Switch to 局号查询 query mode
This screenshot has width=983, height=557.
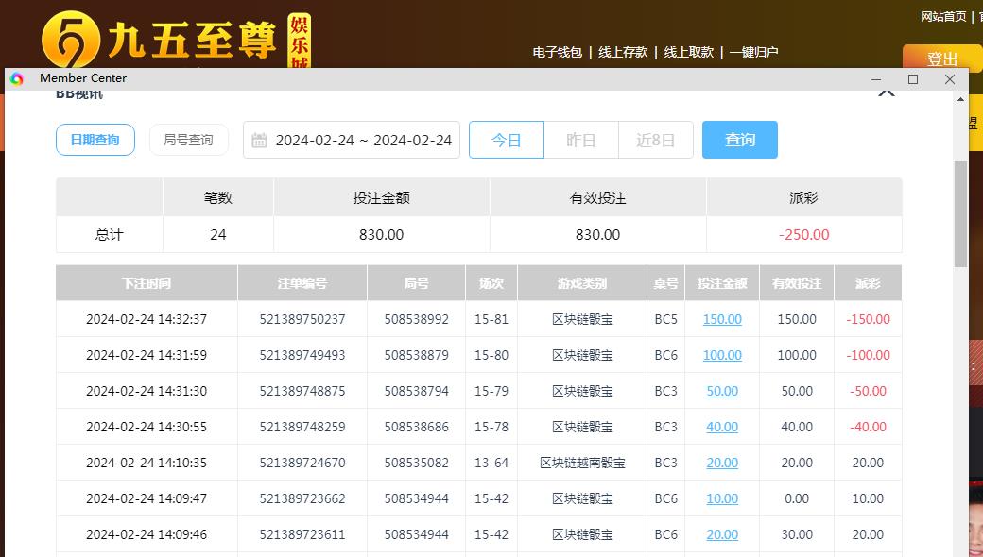point(189,140)
